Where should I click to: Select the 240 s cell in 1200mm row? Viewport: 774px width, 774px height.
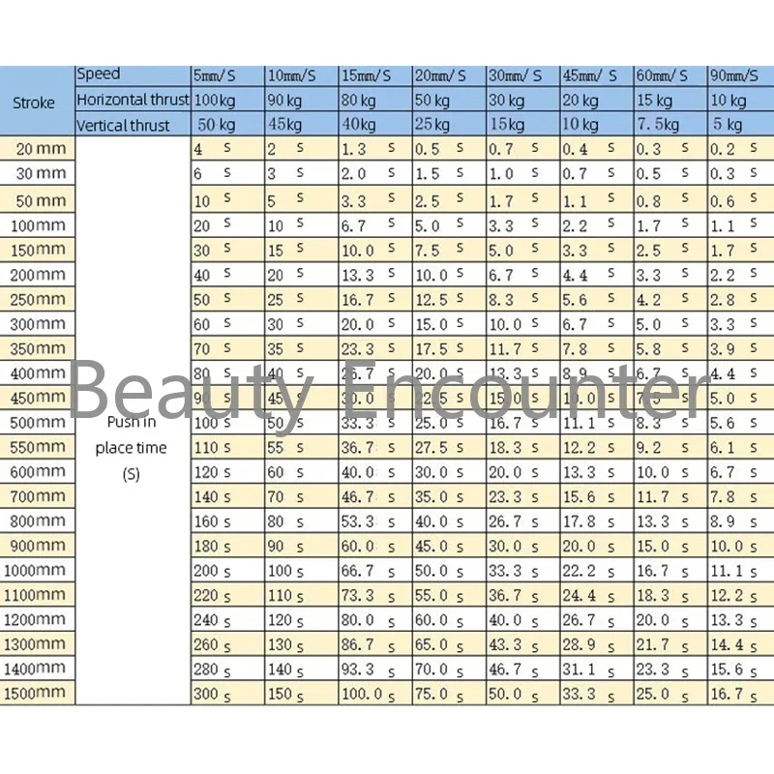227,619
